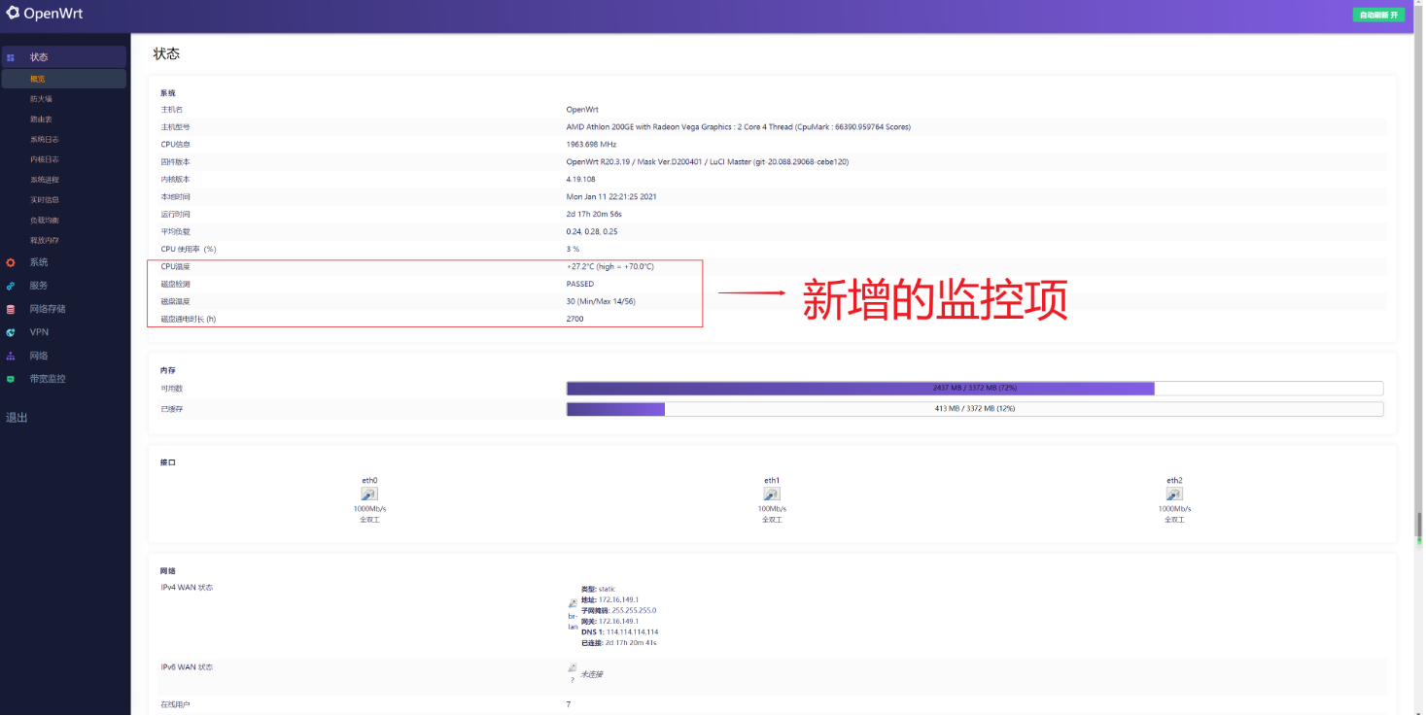Select 实时信息 in the sidebar
1426x716 pixels.
pyautogui.click(x=44, y=200)
